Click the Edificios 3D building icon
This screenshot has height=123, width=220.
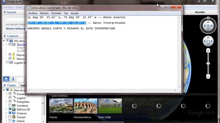click(14, 109)
